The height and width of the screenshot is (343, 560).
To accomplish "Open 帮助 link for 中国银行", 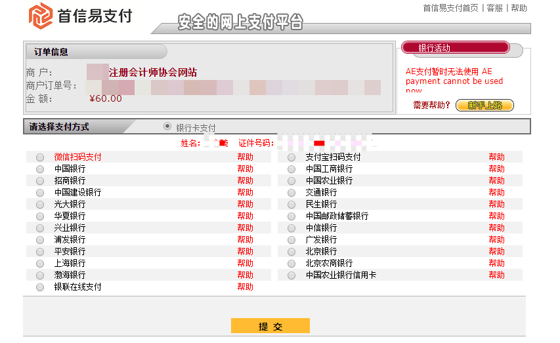I will coord(246,169).
